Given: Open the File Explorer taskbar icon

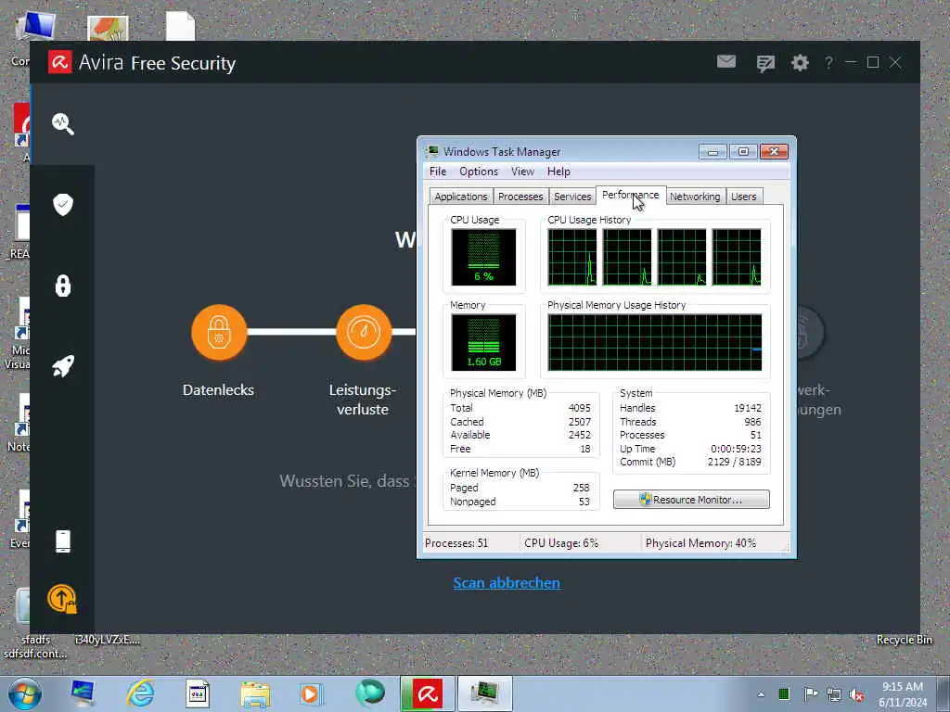Looking at the screenshot, I should 256,694.
